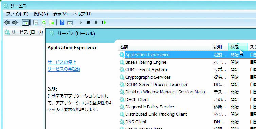Toggle the console tree show/hide icon
The width and height of the screenshot is (256, 129).
(25, 22)
